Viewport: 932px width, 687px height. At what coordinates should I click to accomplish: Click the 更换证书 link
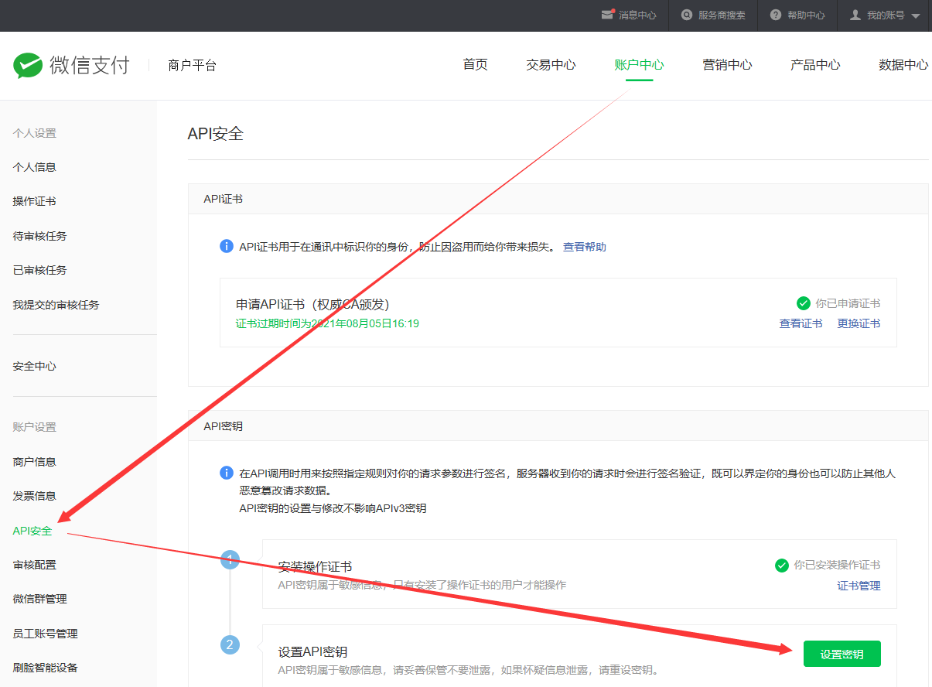pos(859,323)
